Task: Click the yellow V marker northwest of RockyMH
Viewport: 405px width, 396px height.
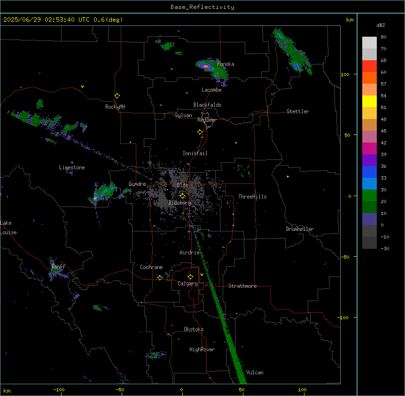Action: [x=82, y=87]
